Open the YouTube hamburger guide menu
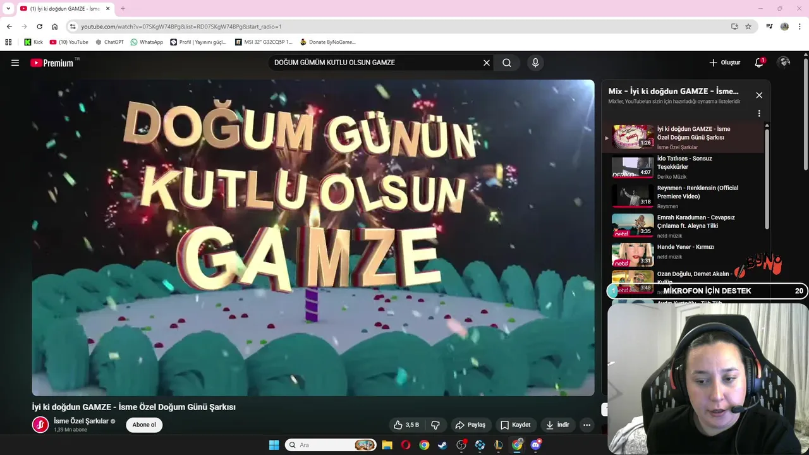 pos(15,63)
